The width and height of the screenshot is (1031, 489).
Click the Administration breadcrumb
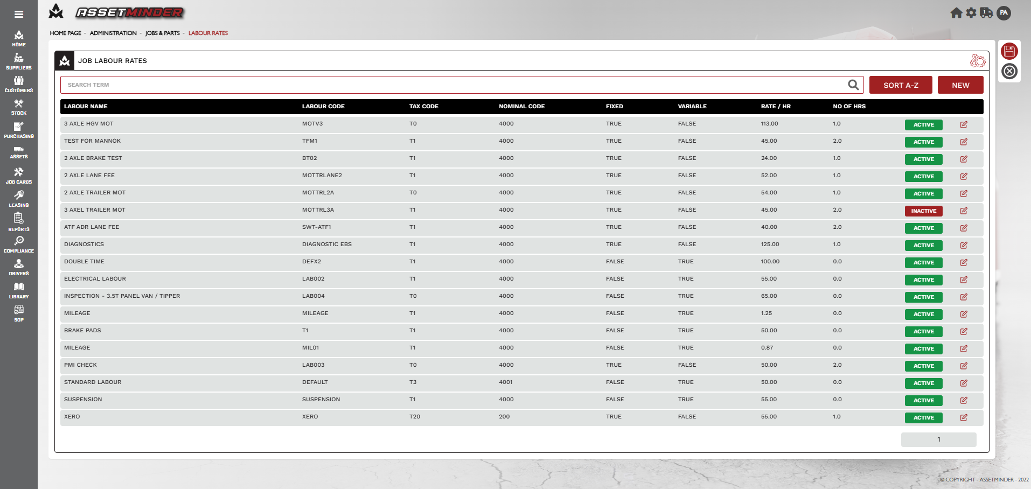click(113, 33)
